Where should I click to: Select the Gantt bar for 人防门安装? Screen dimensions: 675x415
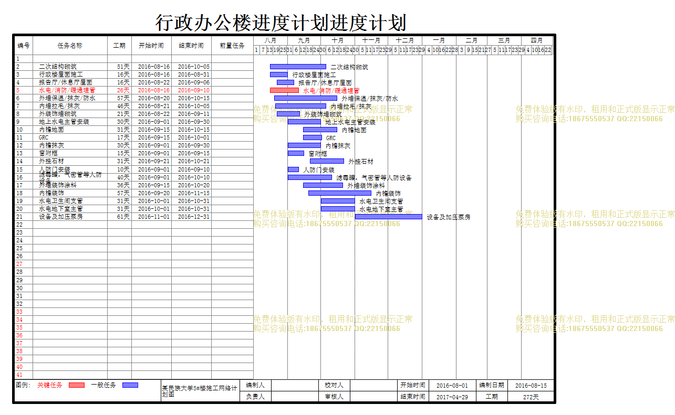point(293,169)
